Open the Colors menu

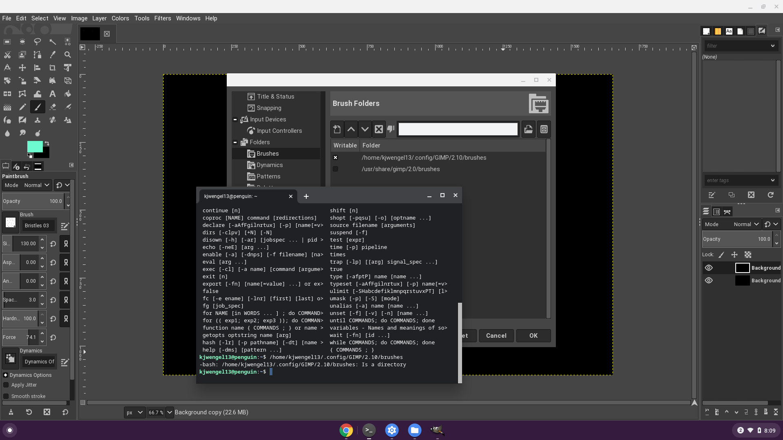tap(120, 18)
